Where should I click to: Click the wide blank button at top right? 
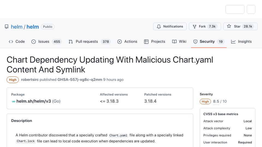point(235,9)
